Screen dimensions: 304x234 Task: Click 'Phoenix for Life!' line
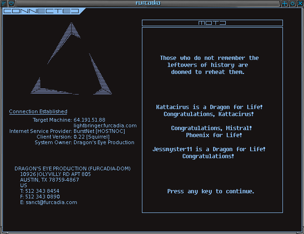[x=214, y=135]
